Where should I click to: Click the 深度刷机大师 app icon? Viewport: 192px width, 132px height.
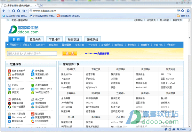[33, 74]
